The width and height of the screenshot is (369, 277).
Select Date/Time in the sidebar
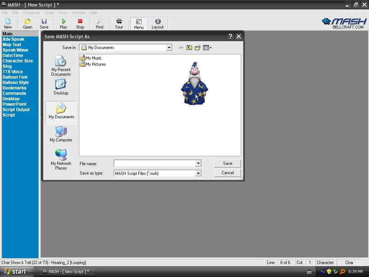pyautogui.click(x=13, y=55)
